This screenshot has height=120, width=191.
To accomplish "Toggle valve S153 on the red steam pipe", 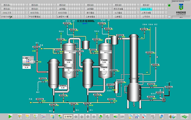I will pyautogui.click(x=37, y=62).
